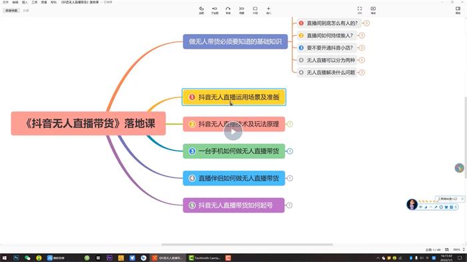This screenshot has width=467, height=262.
Task: Open the 工具 menu
Action: [x=34, y=2]
